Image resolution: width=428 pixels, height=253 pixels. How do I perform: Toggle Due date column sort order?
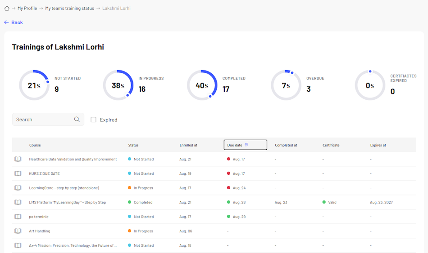click(246, 145)
